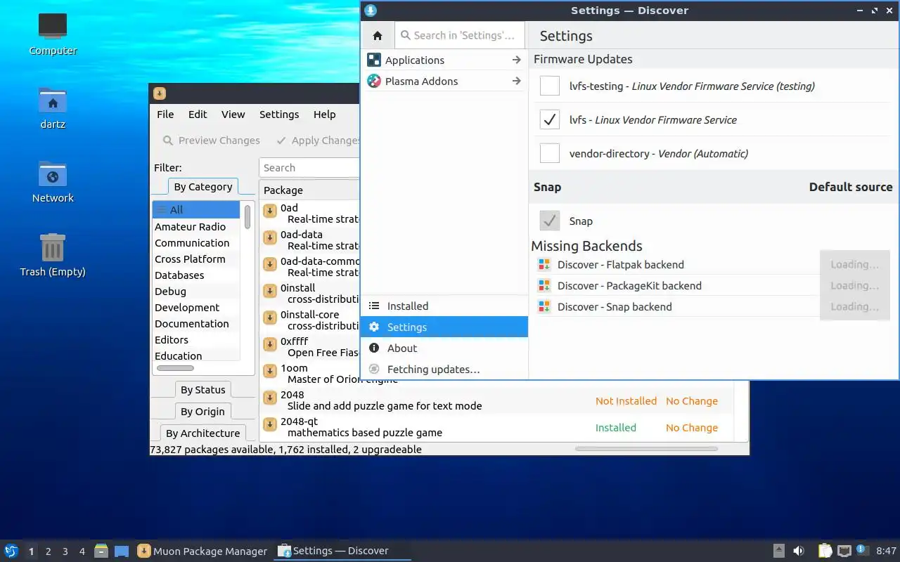Click the home icon in Discover
This screenshot has height=562, width=900.
click(x=378, y=35)
